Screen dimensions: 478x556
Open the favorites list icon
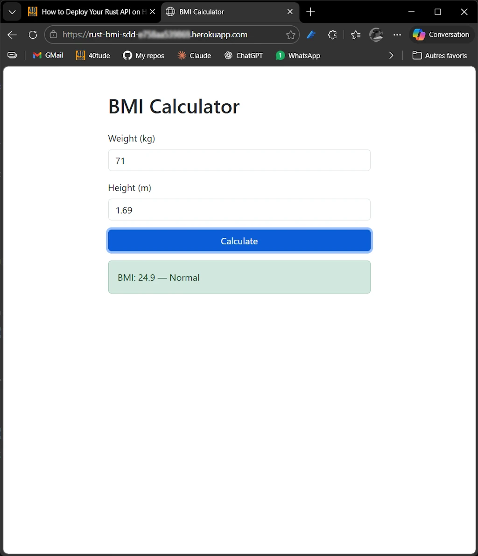click(x=356, y=35)
